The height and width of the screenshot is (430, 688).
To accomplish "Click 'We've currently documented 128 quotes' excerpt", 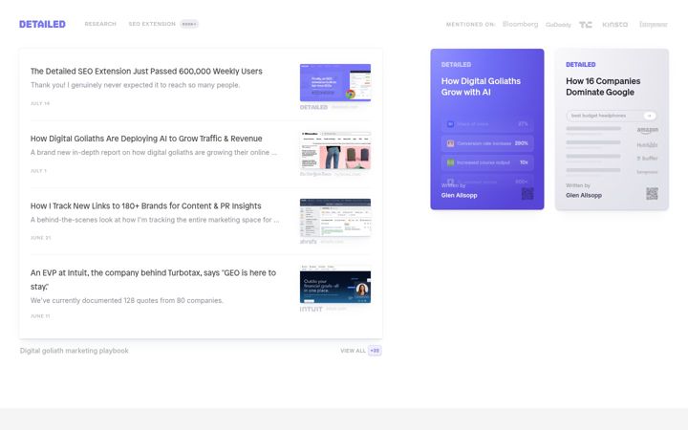I will click(127, 301).
